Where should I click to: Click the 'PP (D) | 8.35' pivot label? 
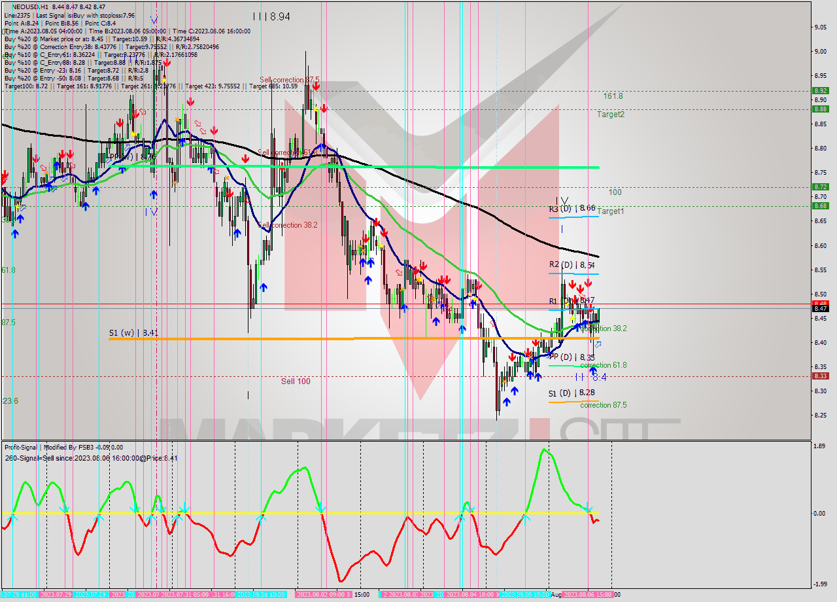(572, 357)
